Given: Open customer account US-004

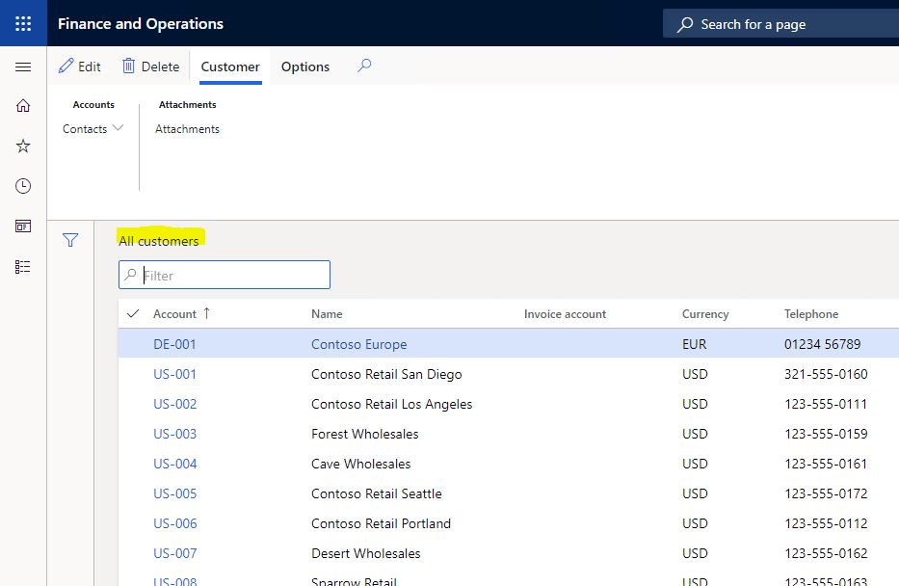Looking at the screenshot, I should 174,464.
